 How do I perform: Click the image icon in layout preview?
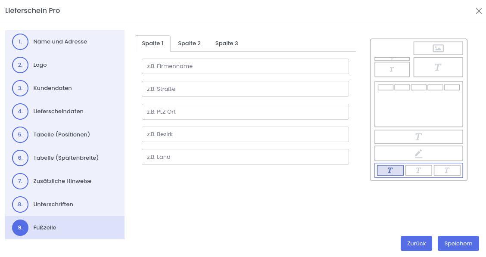(438, 48)
